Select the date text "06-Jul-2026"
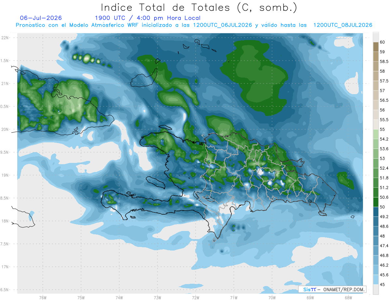 [41, 18]
